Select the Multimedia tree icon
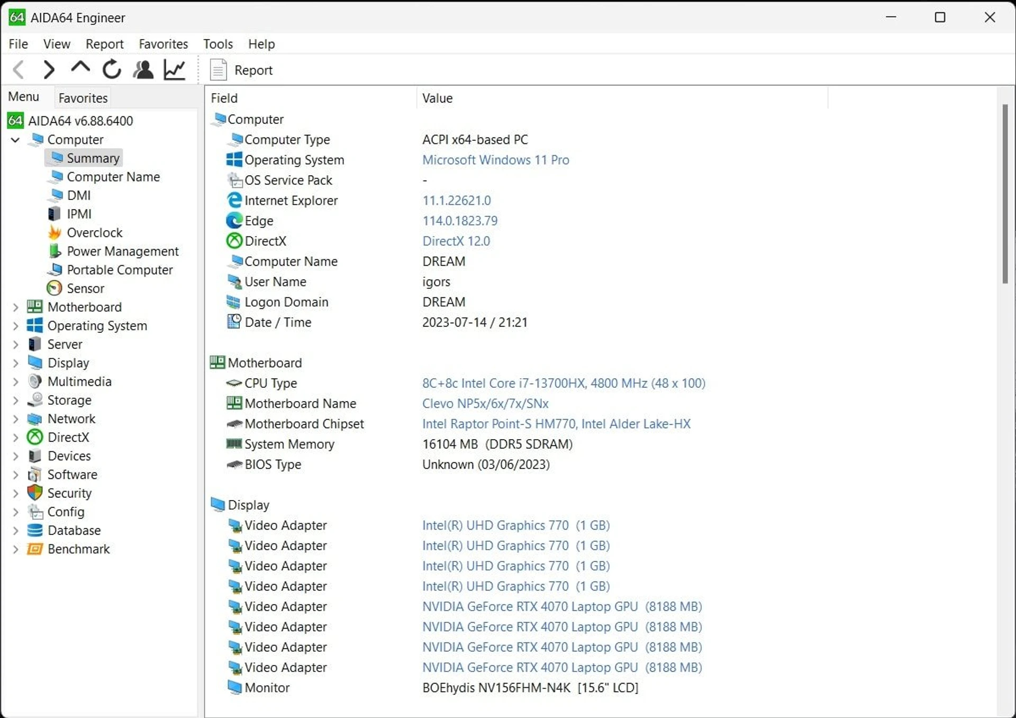The image size is (1016, 718). [35, 381]
